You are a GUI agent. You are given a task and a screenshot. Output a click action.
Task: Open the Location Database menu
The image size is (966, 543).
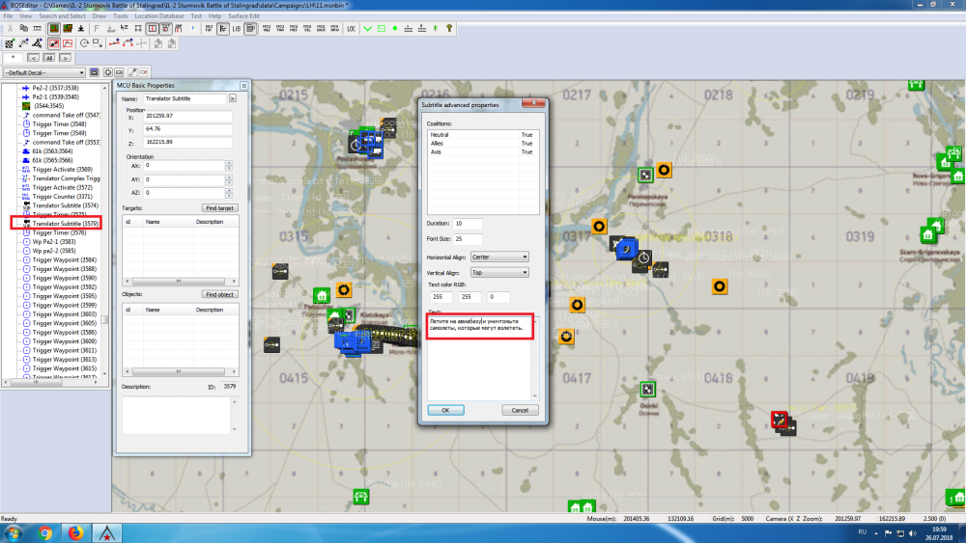160,16
